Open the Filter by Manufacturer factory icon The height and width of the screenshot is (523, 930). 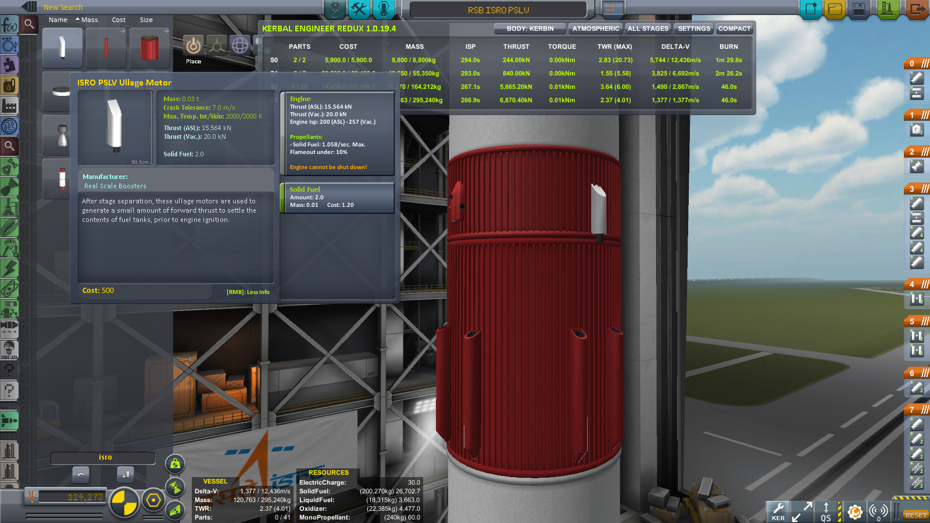(x=9, y=106)
